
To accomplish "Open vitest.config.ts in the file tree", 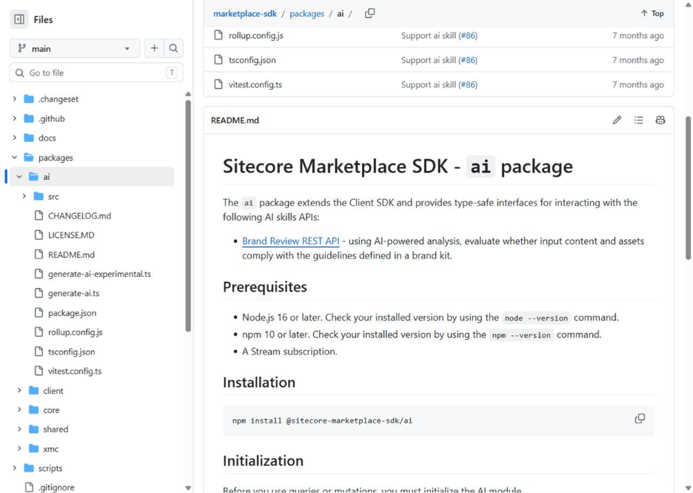I will (75, 371).
